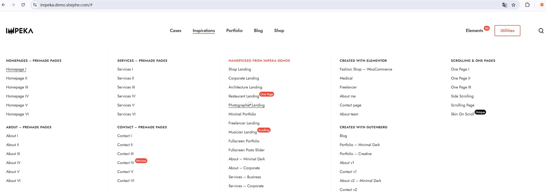Image resolution: width=546 pixels, height=192 pixels.
Task: Open Fullscreen Portfolio demo
Action: pyautogui.click(x=244, y=141)
